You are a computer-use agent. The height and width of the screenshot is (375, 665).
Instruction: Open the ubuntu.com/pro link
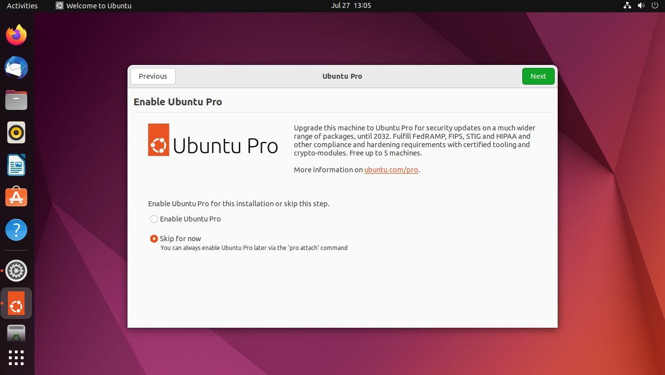391,170
